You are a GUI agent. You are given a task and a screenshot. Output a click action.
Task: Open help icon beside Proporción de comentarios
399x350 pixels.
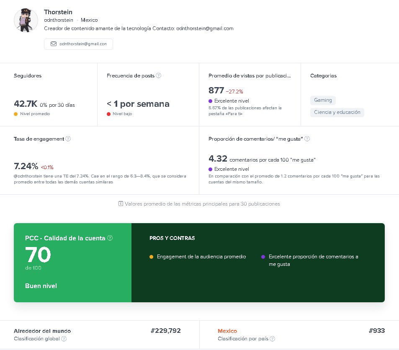(307, 139)
